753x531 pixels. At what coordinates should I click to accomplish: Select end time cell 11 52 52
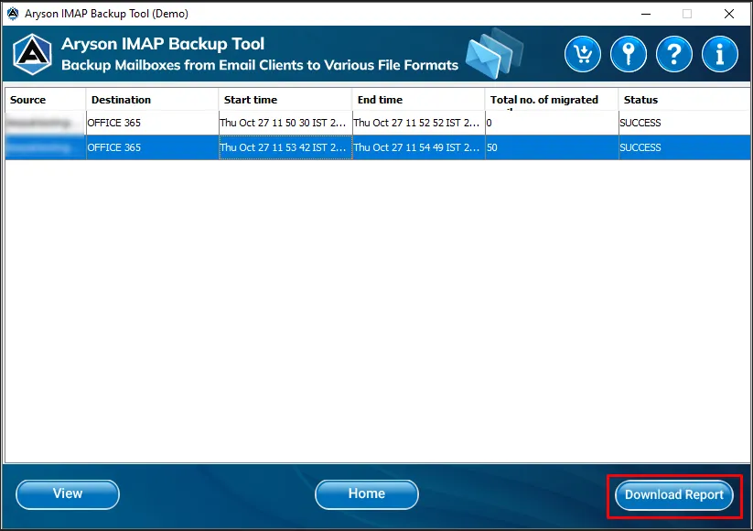click(419, 123)
